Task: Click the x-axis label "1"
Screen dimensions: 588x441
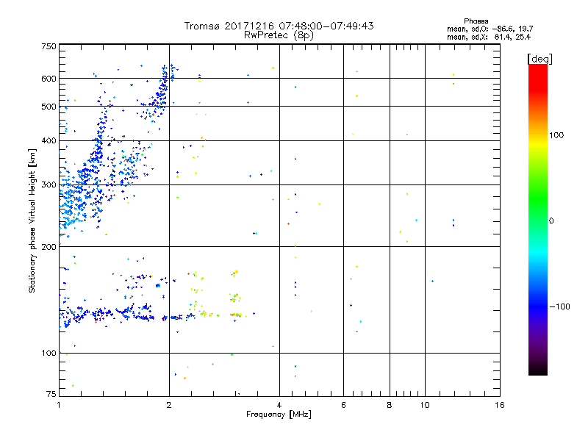Action: tap(59, 405)
